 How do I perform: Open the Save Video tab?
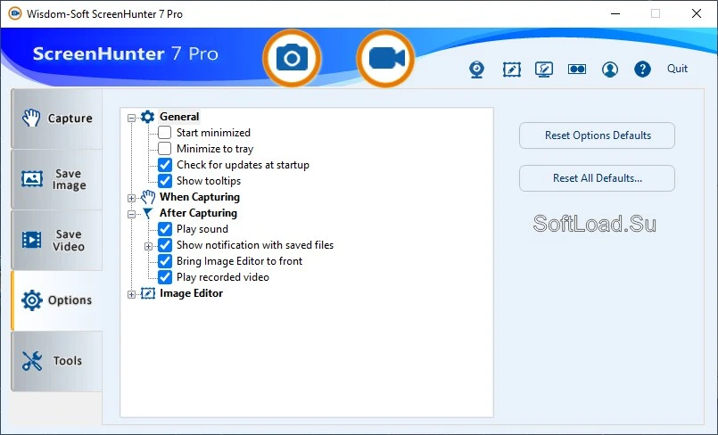(57, 240)
